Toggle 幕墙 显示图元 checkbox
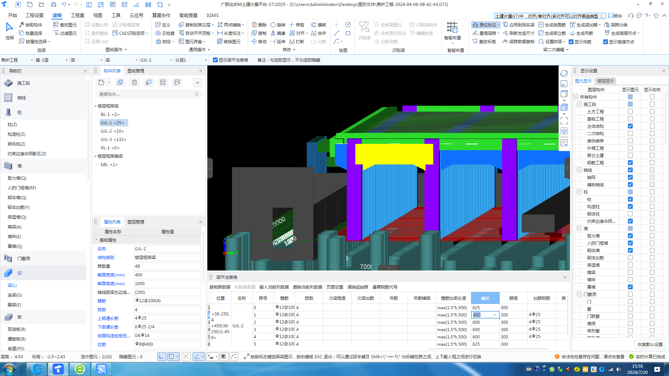Image resolution: width=669 pixels, height=376 pixels. tap(630, 287)
